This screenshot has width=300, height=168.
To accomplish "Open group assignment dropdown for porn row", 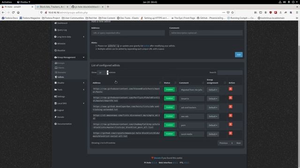I will 213,125.
